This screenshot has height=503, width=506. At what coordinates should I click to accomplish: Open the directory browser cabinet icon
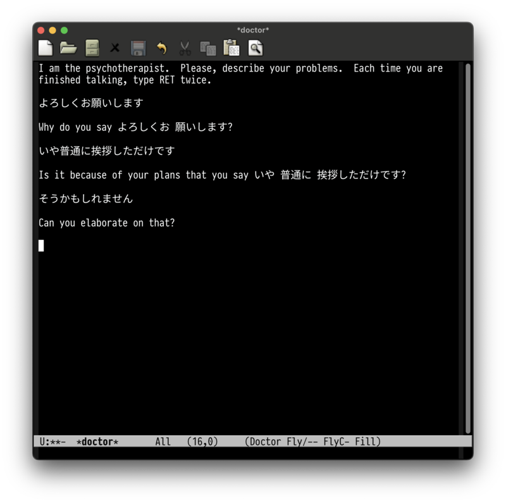[x=92, y=48]
